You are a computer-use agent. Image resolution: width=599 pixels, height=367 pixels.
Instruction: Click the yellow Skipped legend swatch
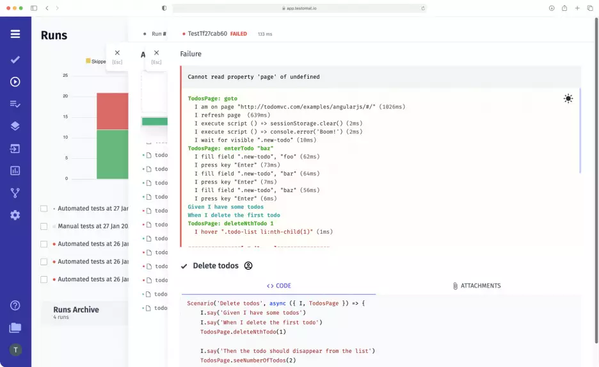pyautogui.click(x=88, y=61)
